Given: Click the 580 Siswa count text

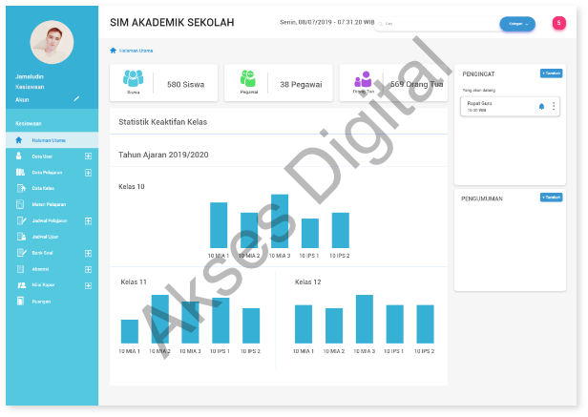Looking at the screenshot, I should [185, 84].
